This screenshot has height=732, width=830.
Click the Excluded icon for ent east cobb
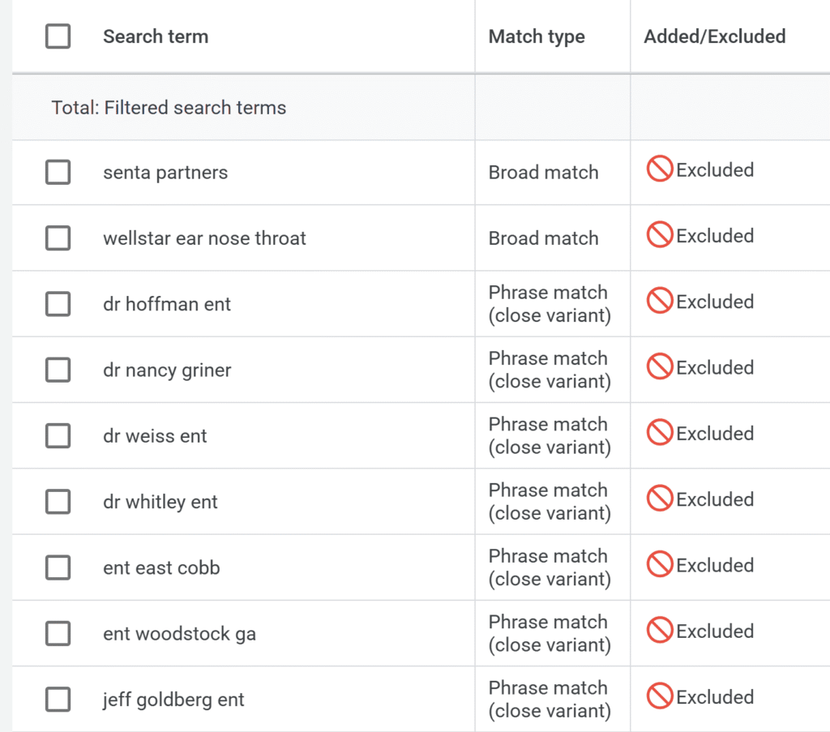(x=658, y=565)
